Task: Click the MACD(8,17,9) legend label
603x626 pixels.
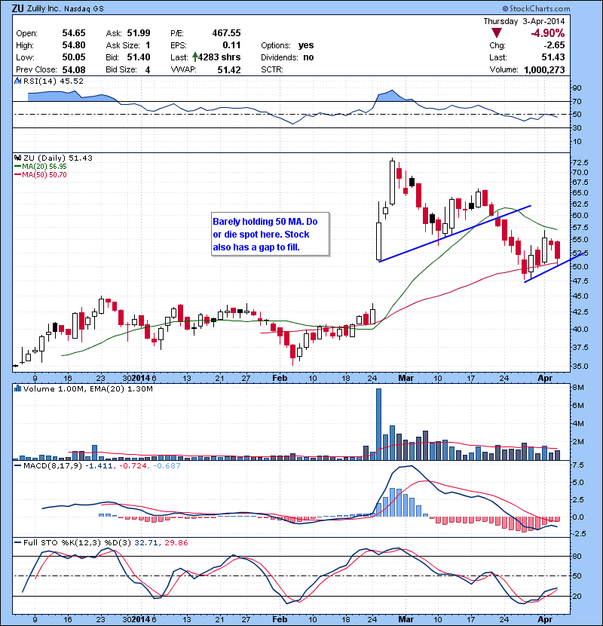Action: [x=53, y=465]
